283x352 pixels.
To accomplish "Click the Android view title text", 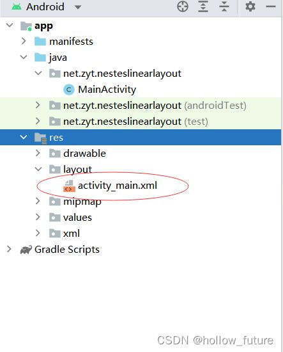I will click(45, 7).
